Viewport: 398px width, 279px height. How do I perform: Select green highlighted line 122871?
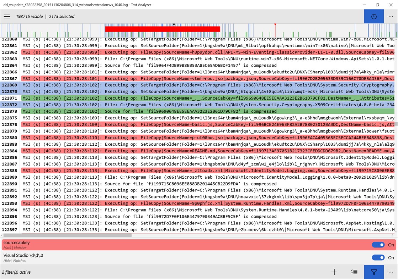(198, 98)
